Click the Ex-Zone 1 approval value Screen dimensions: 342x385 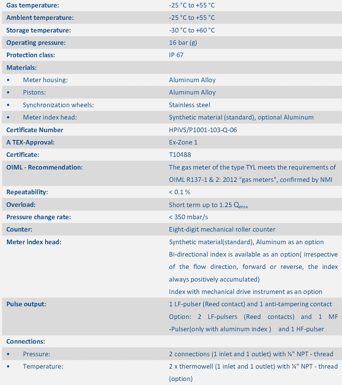(183, 142)
